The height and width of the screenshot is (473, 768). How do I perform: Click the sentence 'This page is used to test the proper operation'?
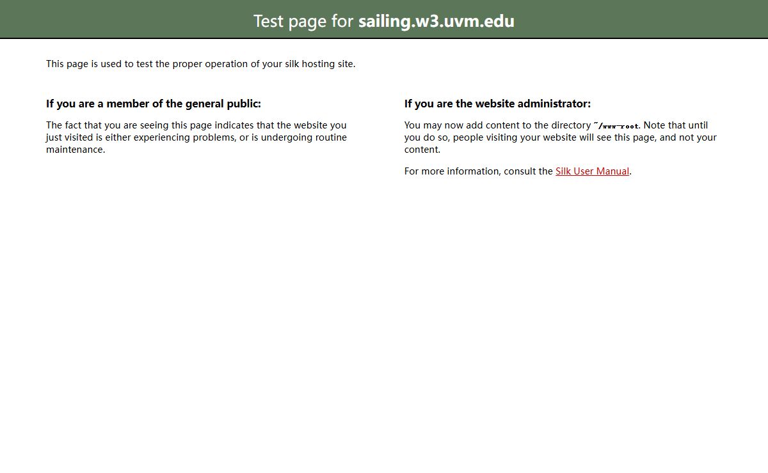point(201,64)
